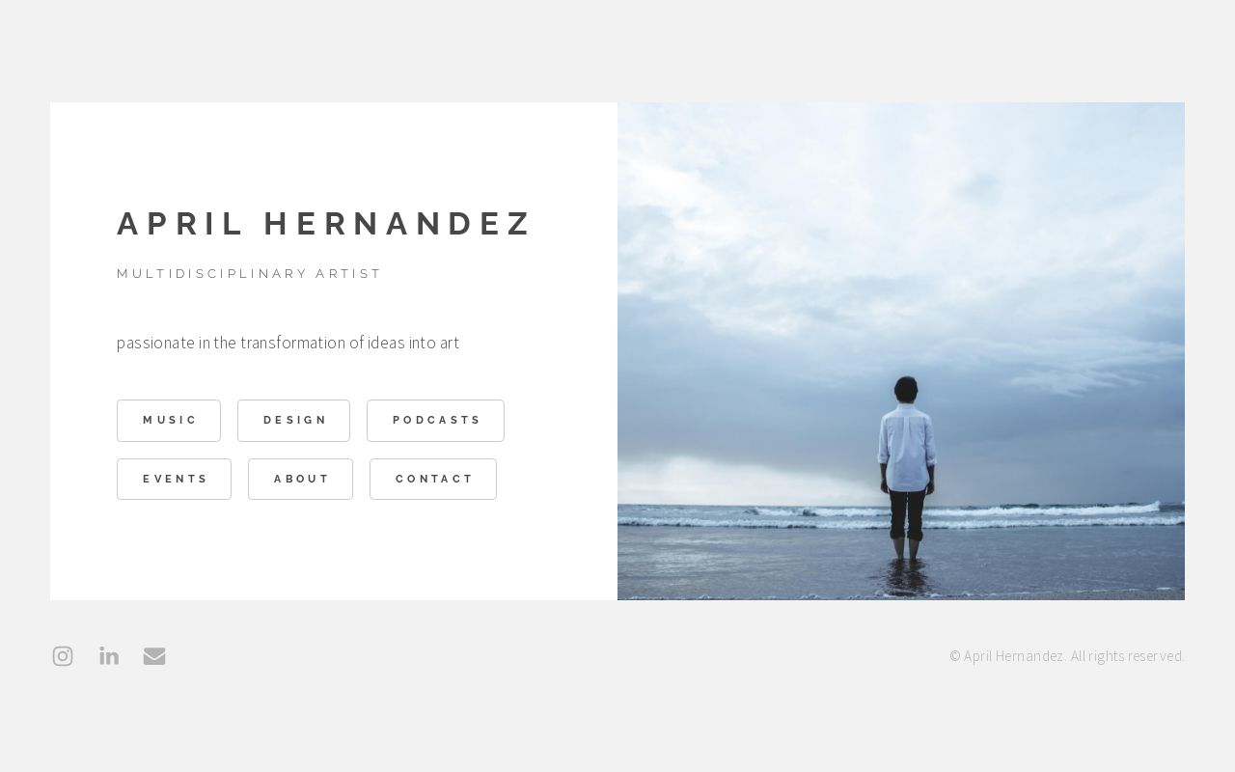Click HERNANDEZ in the main heading

397,224
